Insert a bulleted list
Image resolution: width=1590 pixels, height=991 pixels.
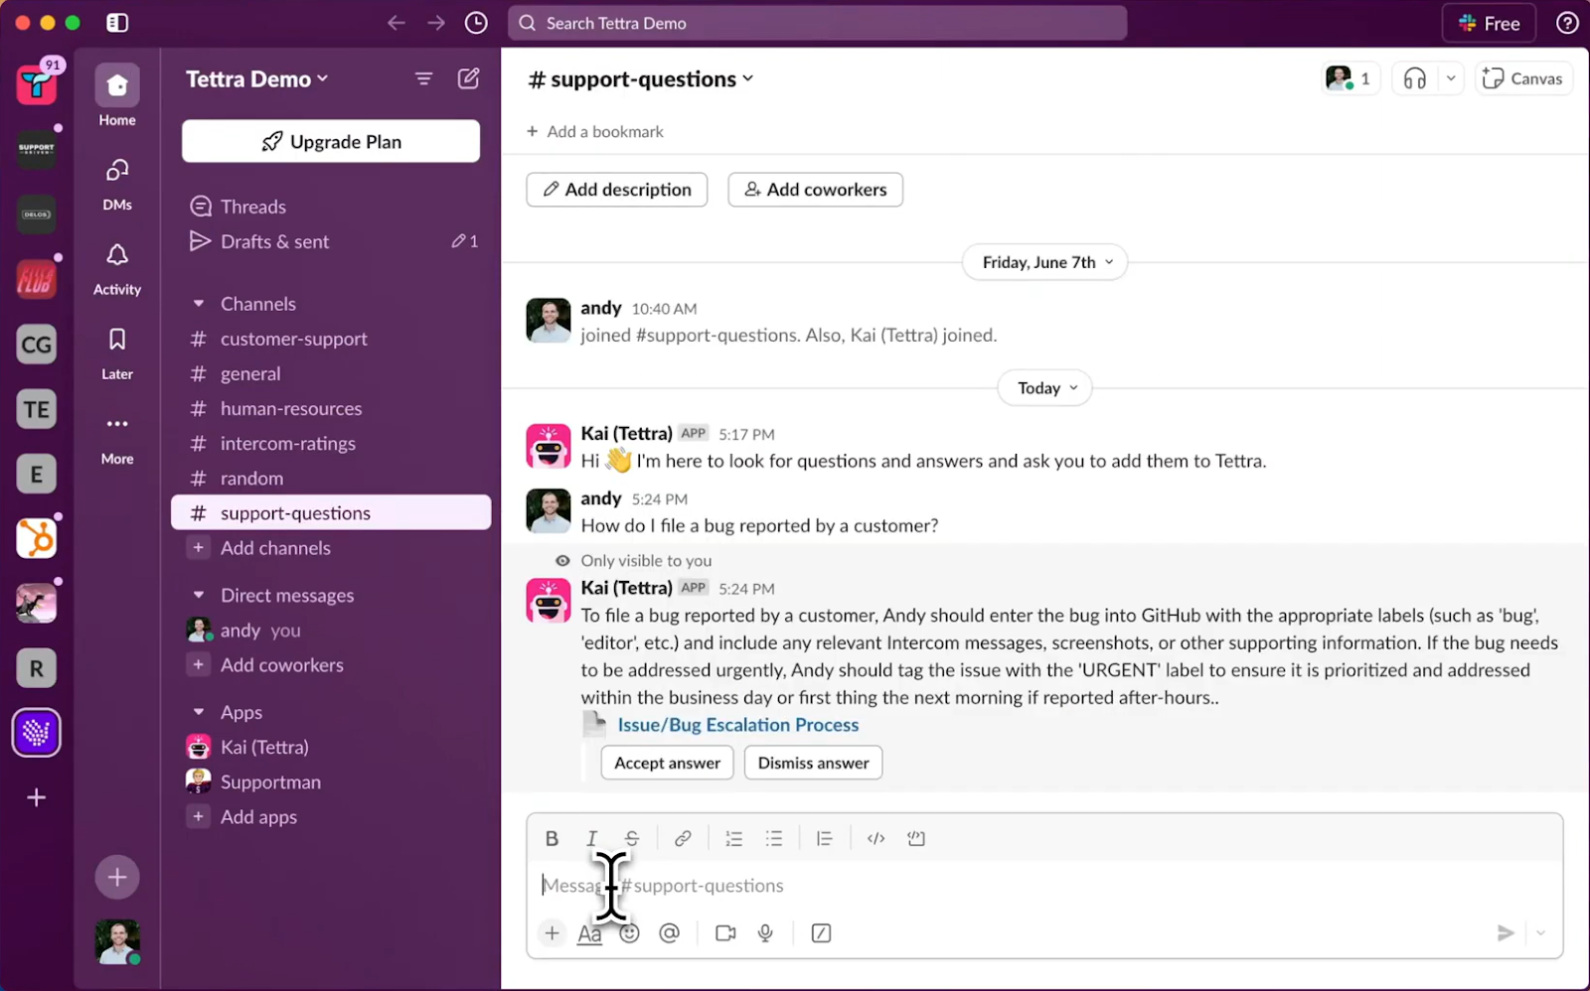tap(774, 838)
